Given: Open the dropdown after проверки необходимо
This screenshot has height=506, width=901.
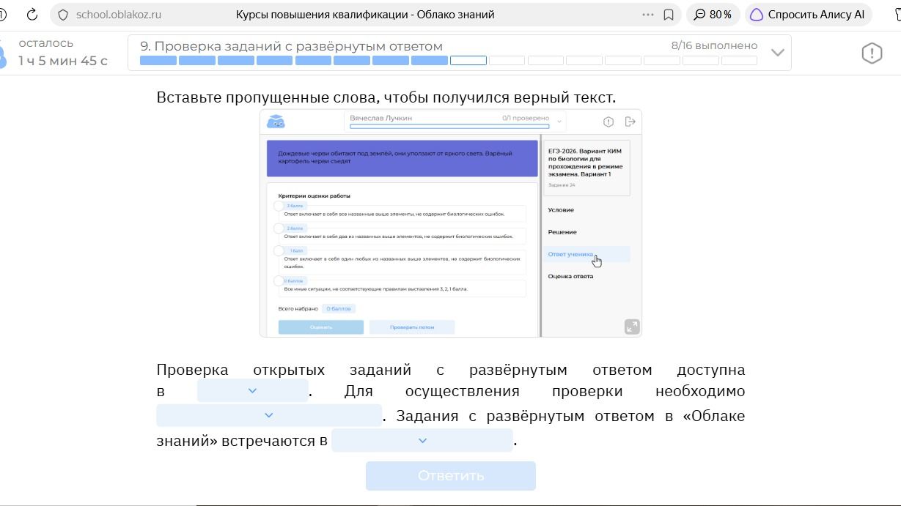Looking at the screenshot, I should [x=268, y=415].
